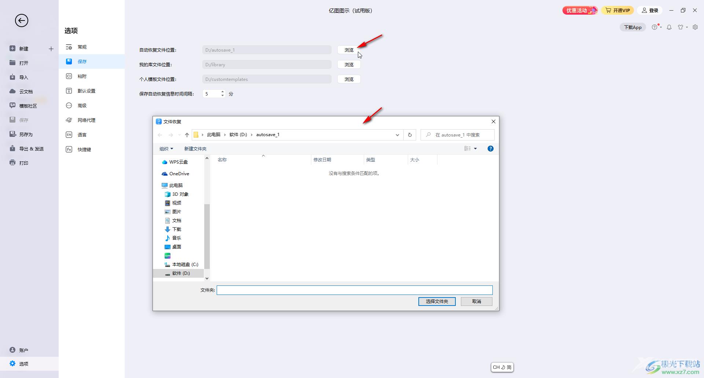Go back using the circular arrow icon
This screenshot has width=704, height=378.
tap(22, 20)
